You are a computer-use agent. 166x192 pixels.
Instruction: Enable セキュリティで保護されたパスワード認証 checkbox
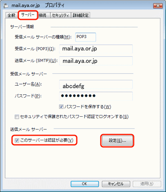17,117
